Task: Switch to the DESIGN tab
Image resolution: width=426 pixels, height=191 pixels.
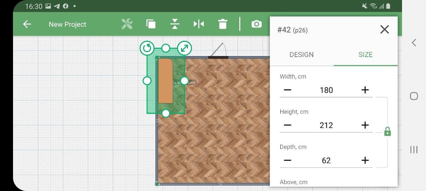Action: point(302,55)
